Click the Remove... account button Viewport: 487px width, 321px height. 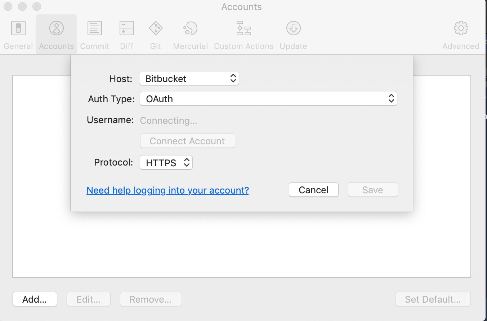click(151, 299)
